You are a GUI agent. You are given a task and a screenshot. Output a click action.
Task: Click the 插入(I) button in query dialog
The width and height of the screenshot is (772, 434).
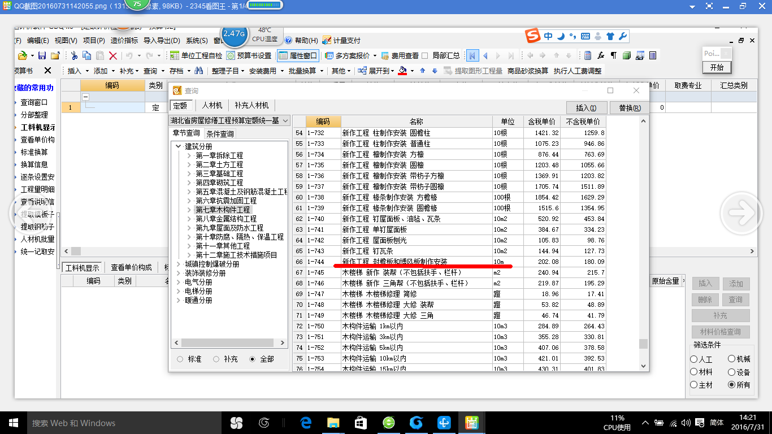pos(587,107)
